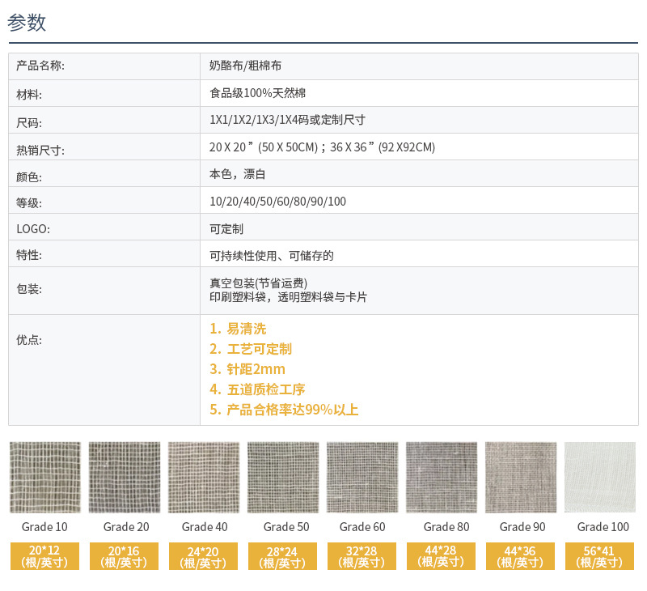The height and width of the screenshot is (591, 647).
Task: Click the 产品合格率达99%以上 advantage line
Action: point(291,410)
